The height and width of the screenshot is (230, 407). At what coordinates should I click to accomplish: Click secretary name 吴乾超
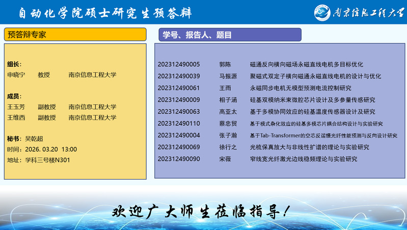coord(35,138)
